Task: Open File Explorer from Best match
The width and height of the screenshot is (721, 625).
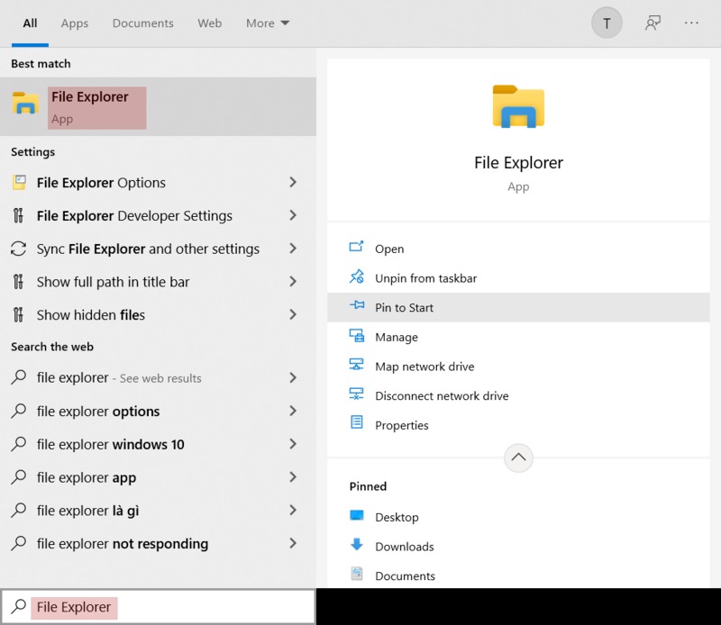Action: tap(90, 105)
